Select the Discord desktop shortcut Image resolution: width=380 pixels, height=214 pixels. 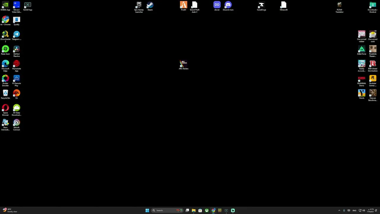coord(228,7)
